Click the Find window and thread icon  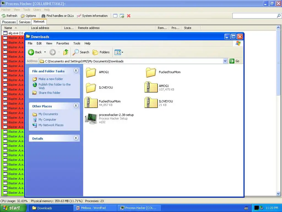[x=122, y=16]
